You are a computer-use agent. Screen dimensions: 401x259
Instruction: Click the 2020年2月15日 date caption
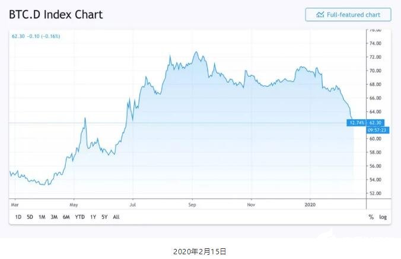click(x=200, y=252)
